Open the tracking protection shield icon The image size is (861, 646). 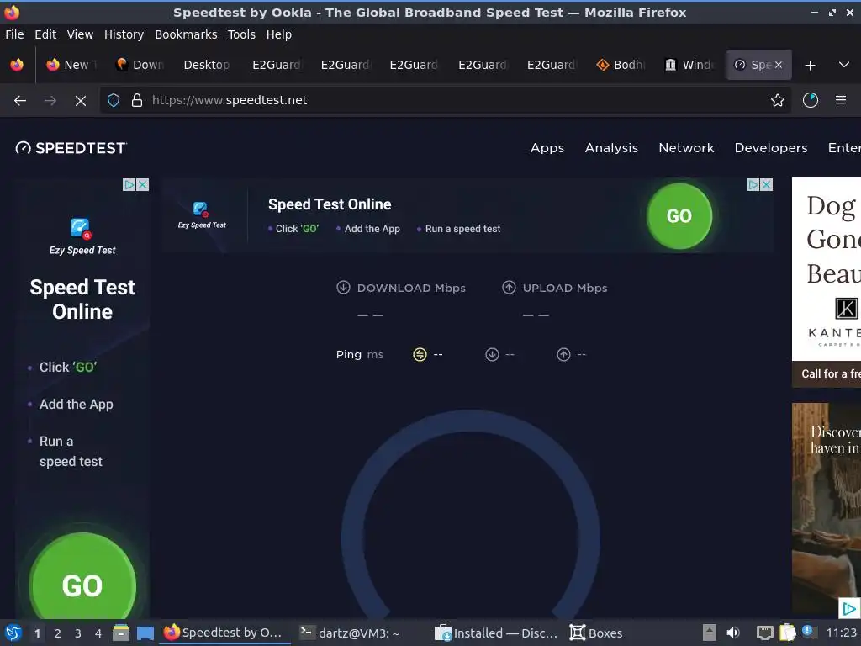point(114,100)
